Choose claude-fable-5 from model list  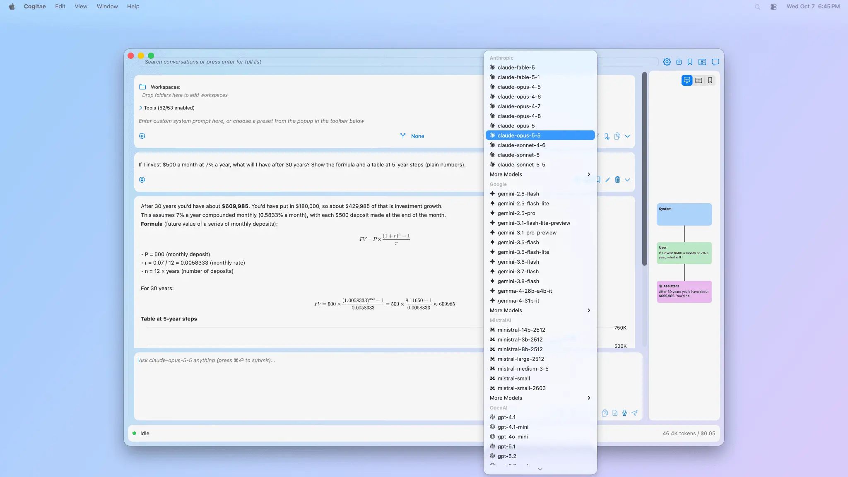[540, 67]
